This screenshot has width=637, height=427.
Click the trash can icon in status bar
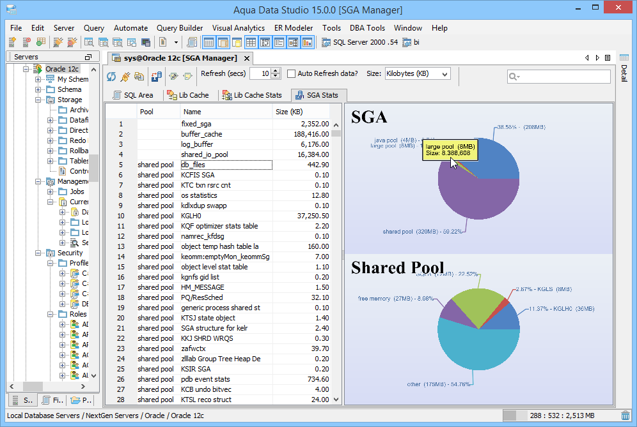(x=625, y=416)
